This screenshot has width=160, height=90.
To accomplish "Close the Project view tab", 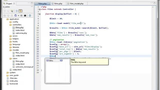I will tap(14, 3).
